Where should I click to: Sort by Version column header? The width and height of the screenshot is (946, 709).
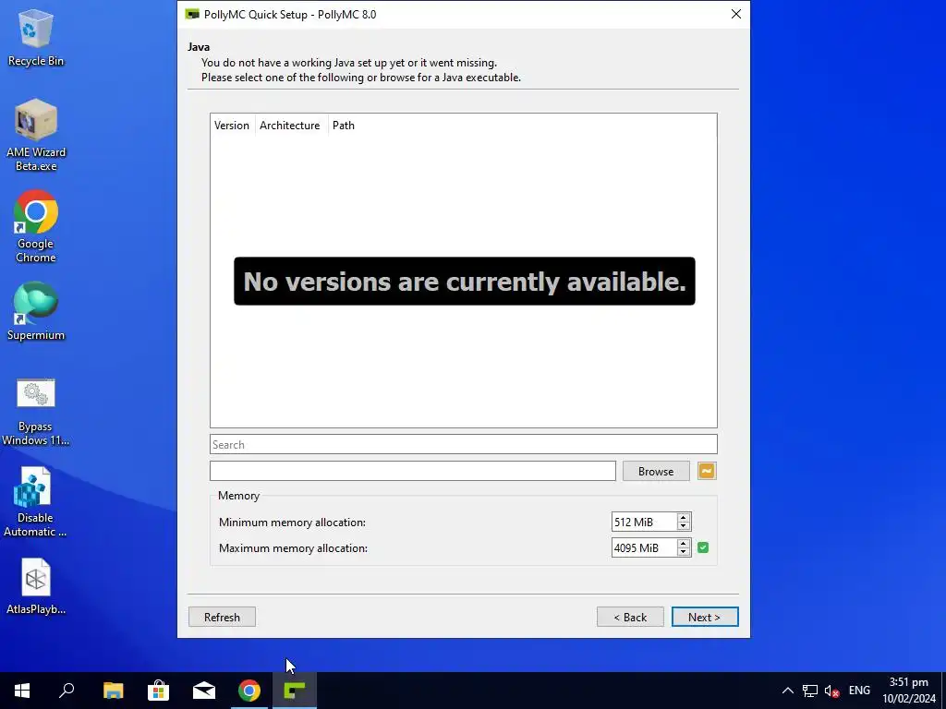[232, 126]
